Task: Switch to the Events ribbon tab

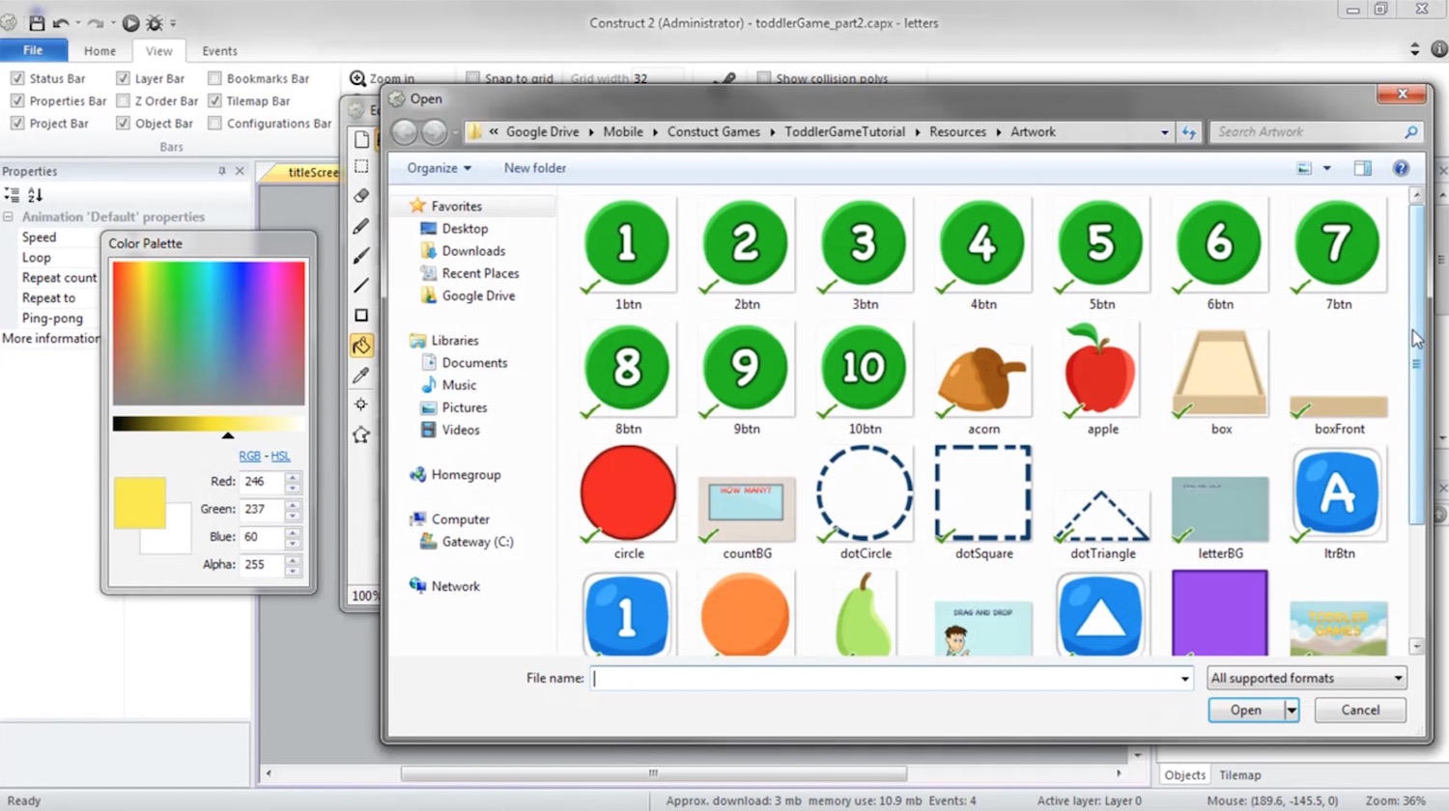Action: [x=219, y=50]
